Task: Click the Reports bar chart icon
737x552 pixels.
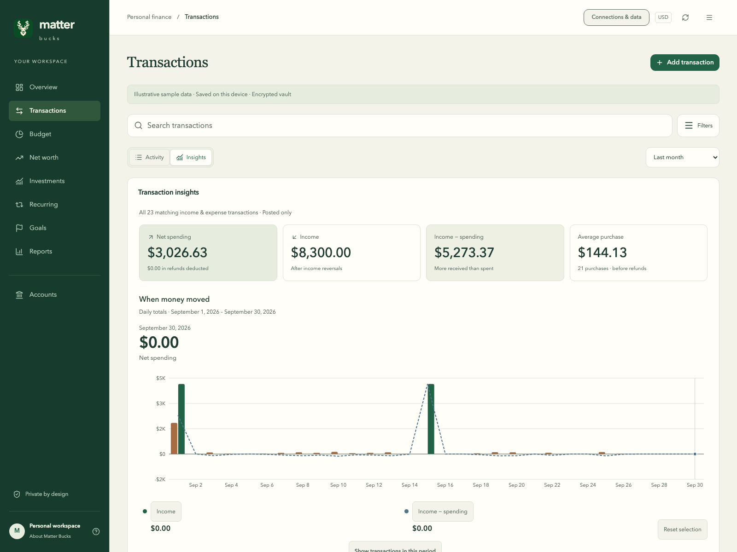Action: 19,252
